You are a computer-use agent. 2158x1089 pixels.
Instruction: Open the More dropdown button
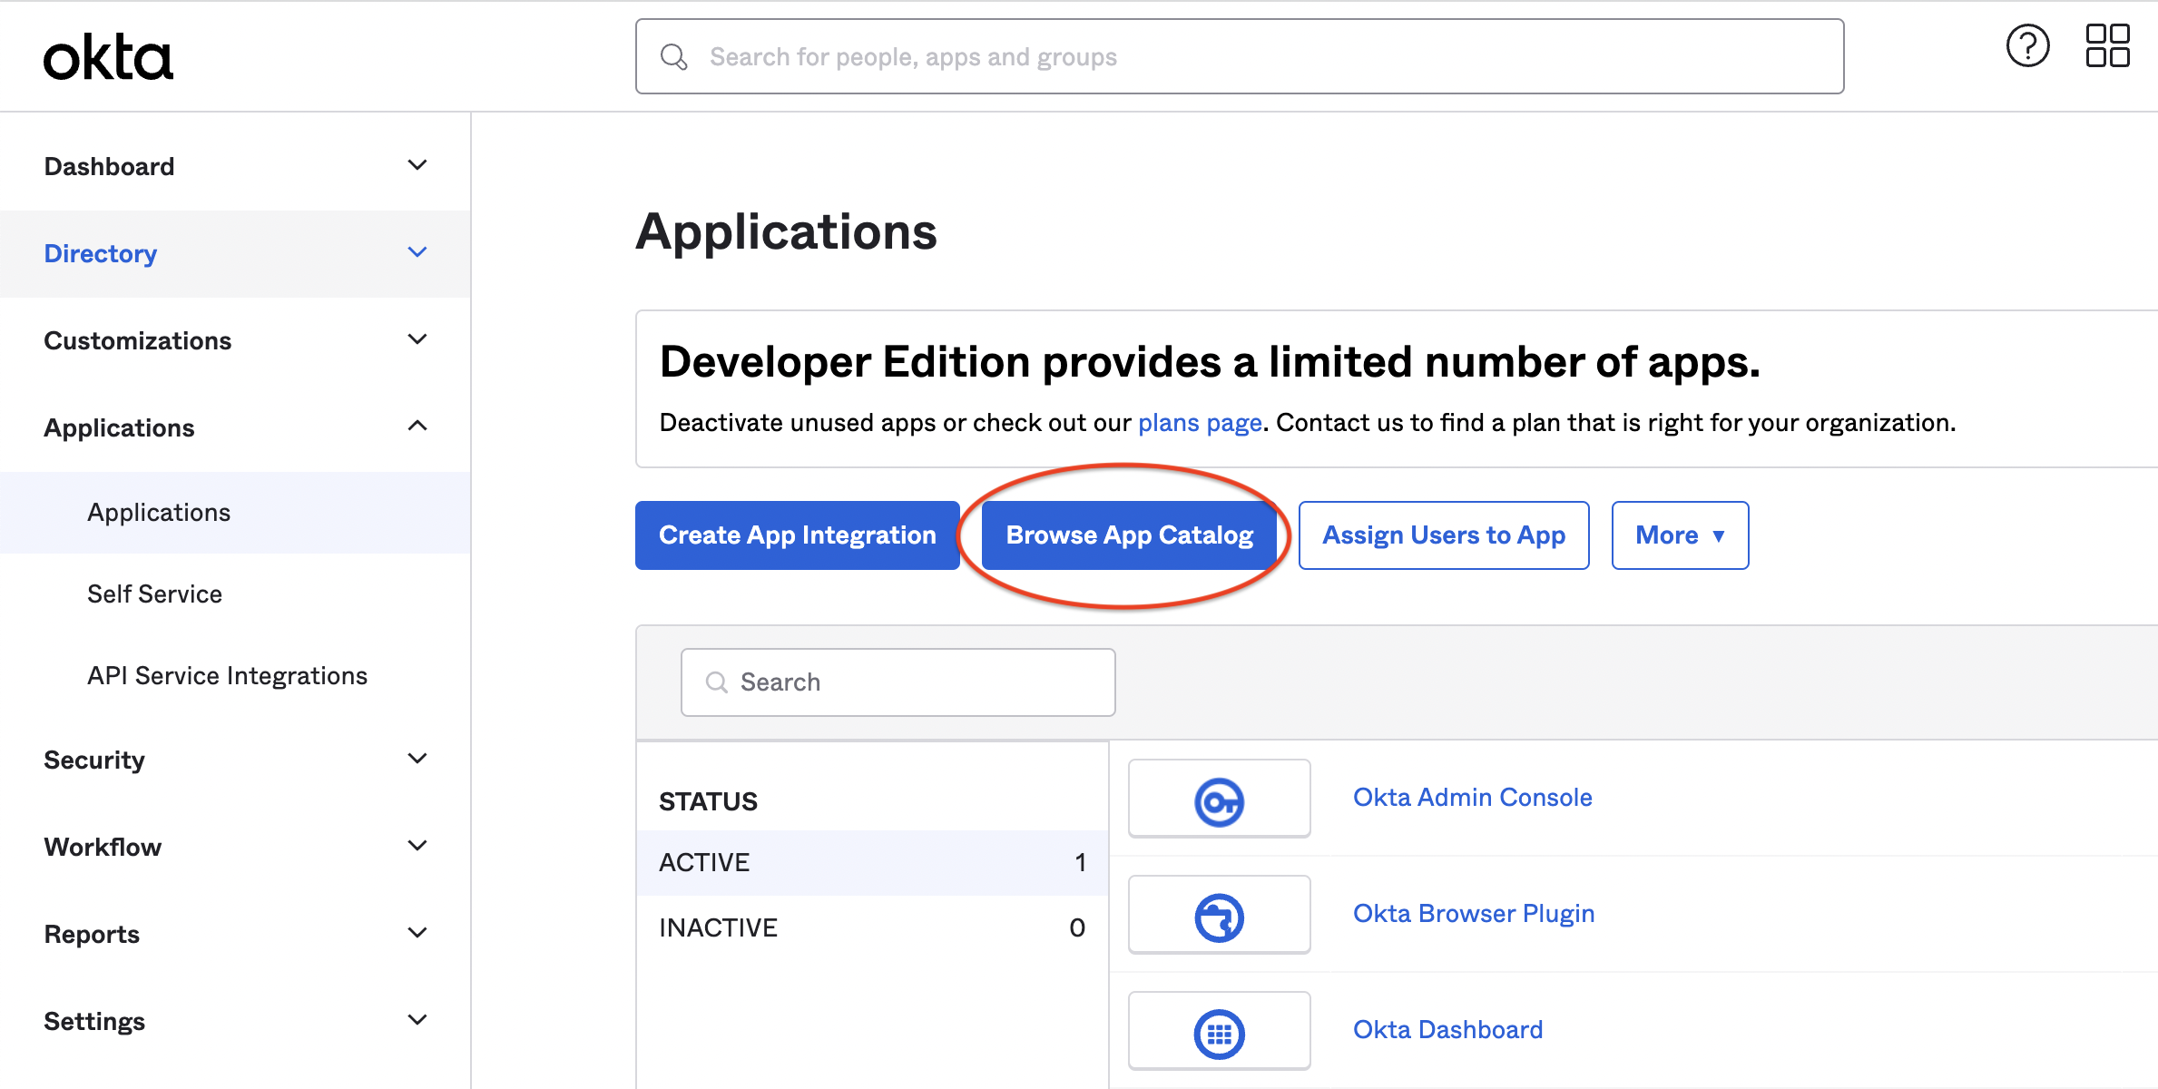1680,535
